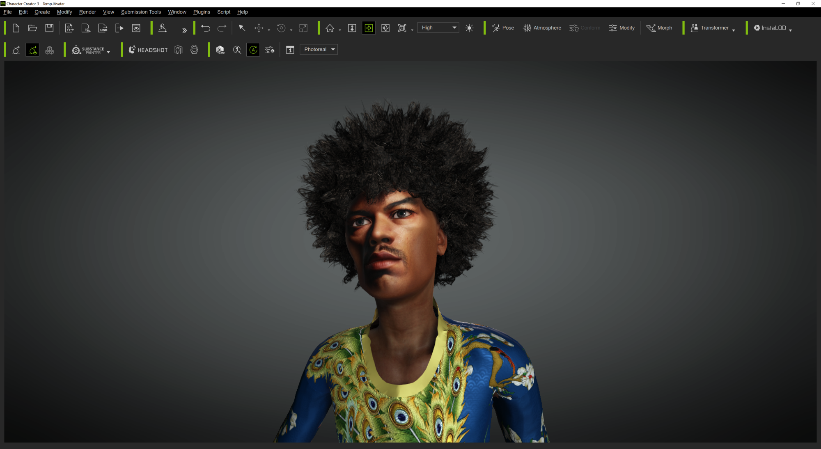Click the frame selected view icon

(x=402, y=28)
